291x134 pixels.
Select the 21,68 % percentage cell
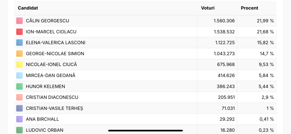coord(265,32)
